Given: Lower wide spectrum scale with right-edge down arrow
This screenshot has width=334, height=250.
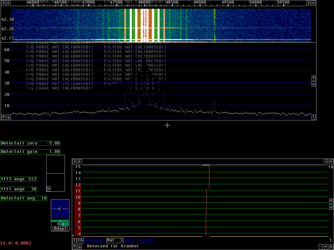Looking at the screenshot, I should click(x=313, y=84).
